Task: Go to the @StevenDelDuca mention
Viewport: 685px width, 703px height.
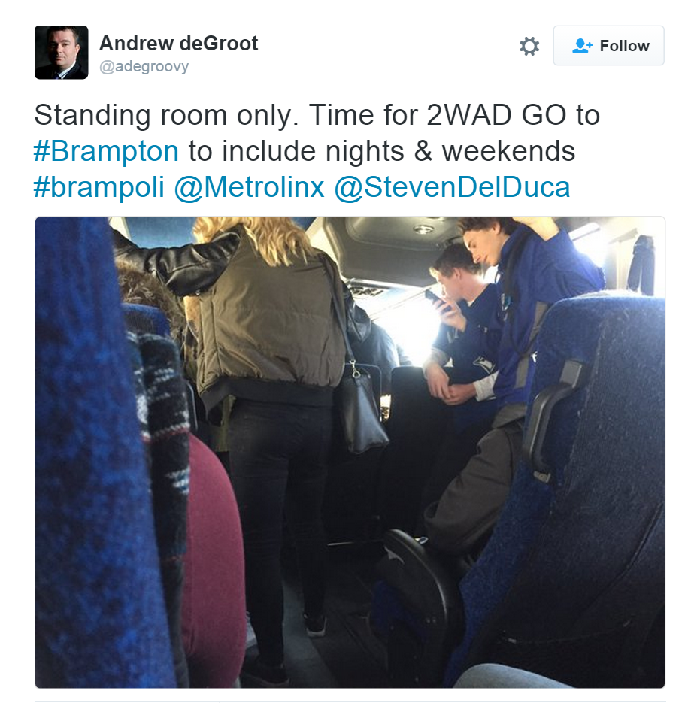Action: (x=452, y=187)
